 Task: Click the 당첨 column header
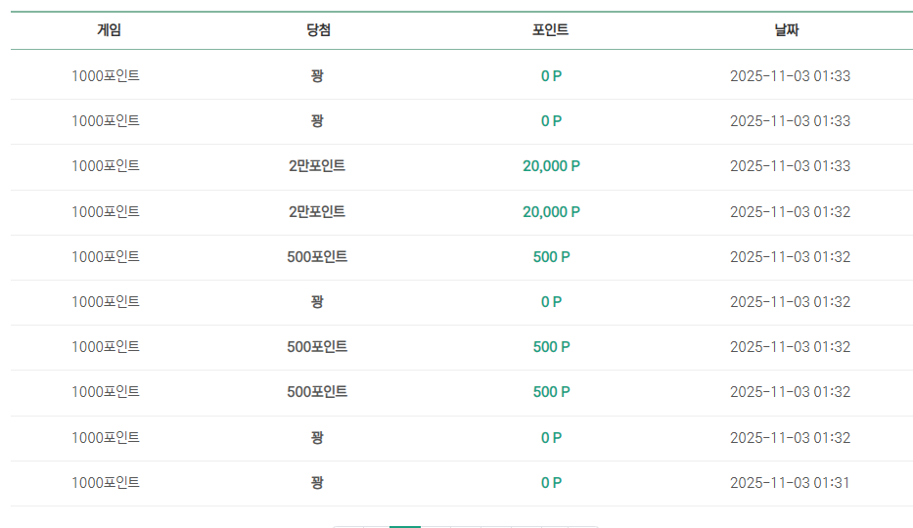click(x=318, y=30)
